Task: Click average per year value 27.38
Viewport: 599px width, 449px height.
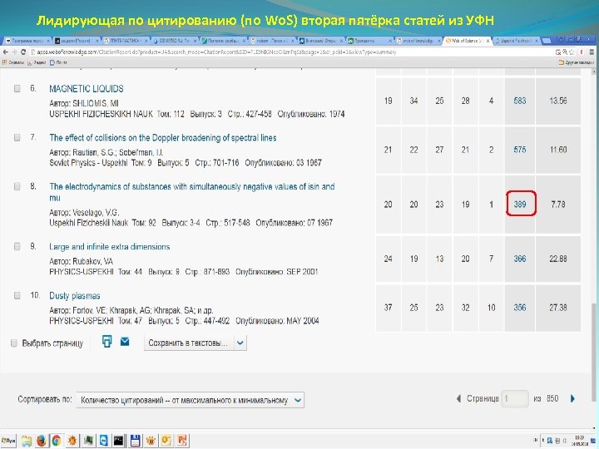Action: (x=557, y=308)
